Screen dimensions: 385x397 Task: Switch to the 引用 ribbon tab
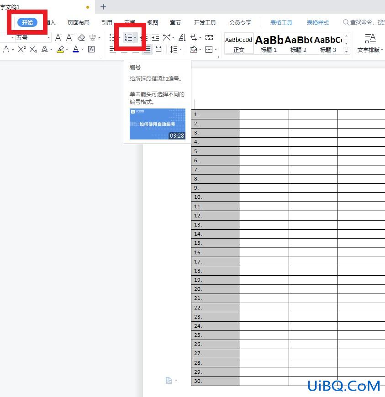point(107,22)
